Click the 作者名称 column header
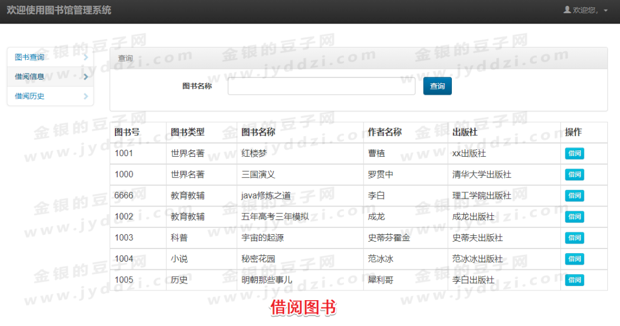 point(384,132)
